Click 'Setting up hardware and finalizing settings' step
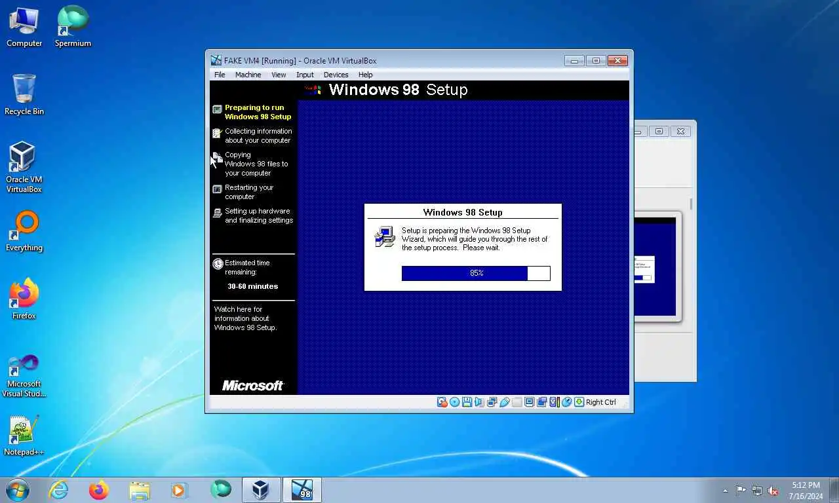839x503 pixels. (x=259, y=215)
